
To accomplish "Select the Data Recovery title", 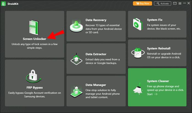I will pyautogui.click(x=96, y=20).
